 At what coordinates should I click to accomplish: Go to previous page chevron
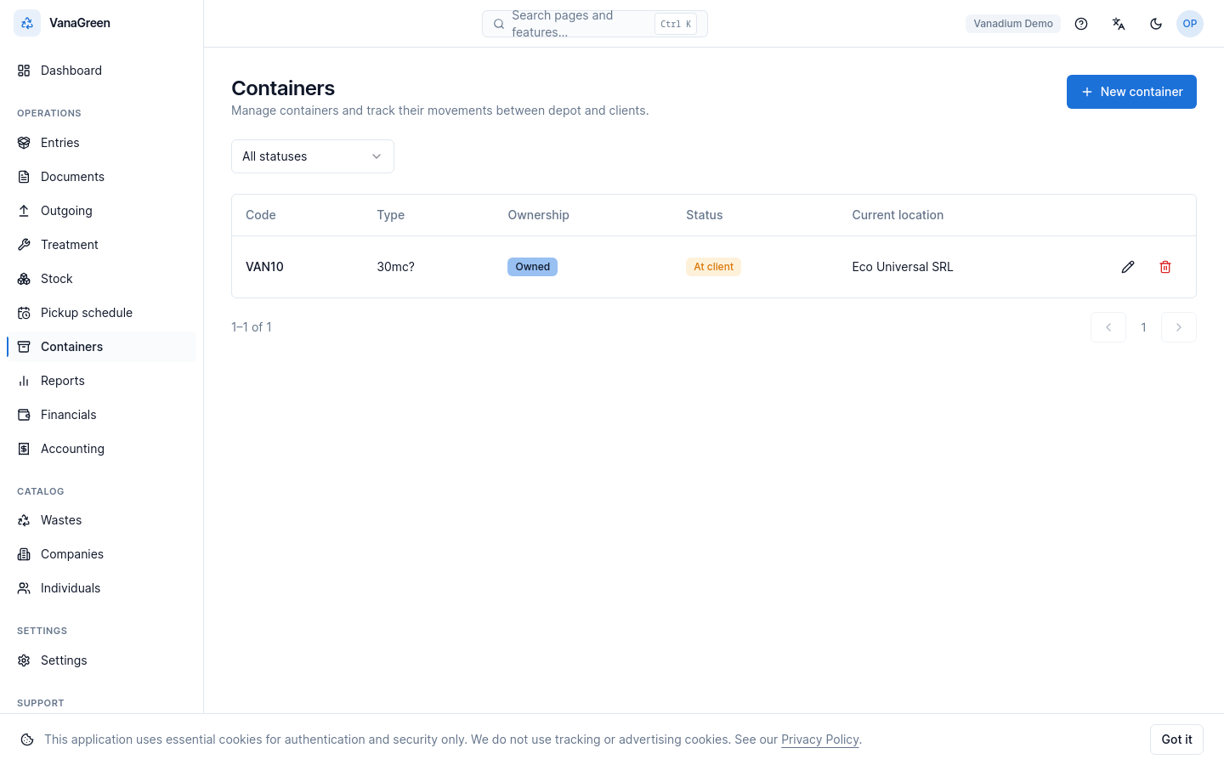tap(1108, 327)
